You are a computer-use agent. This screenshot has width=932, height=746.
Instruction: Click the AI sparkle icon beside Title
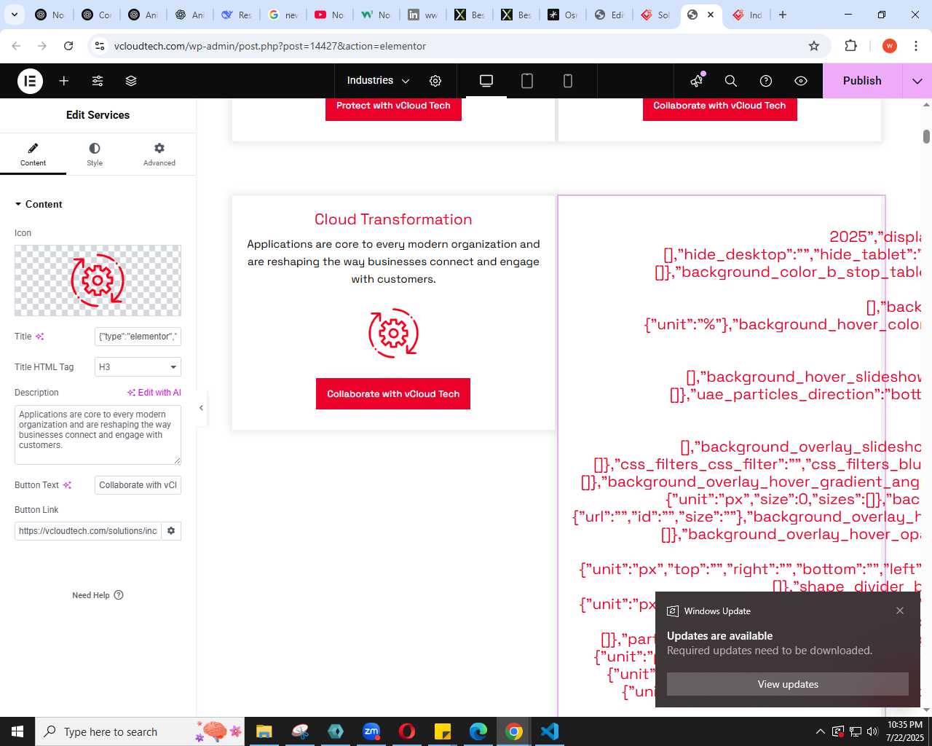click(40, 337)
